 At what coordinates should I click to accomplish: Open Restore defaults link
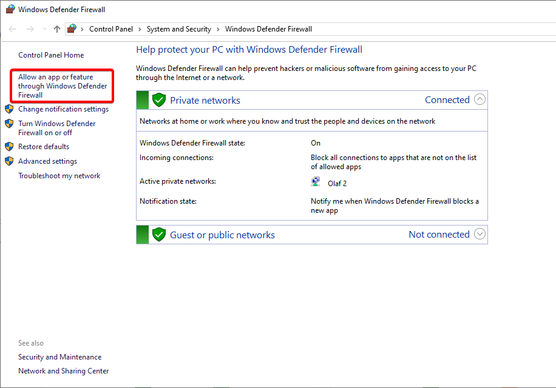[44, 147]
